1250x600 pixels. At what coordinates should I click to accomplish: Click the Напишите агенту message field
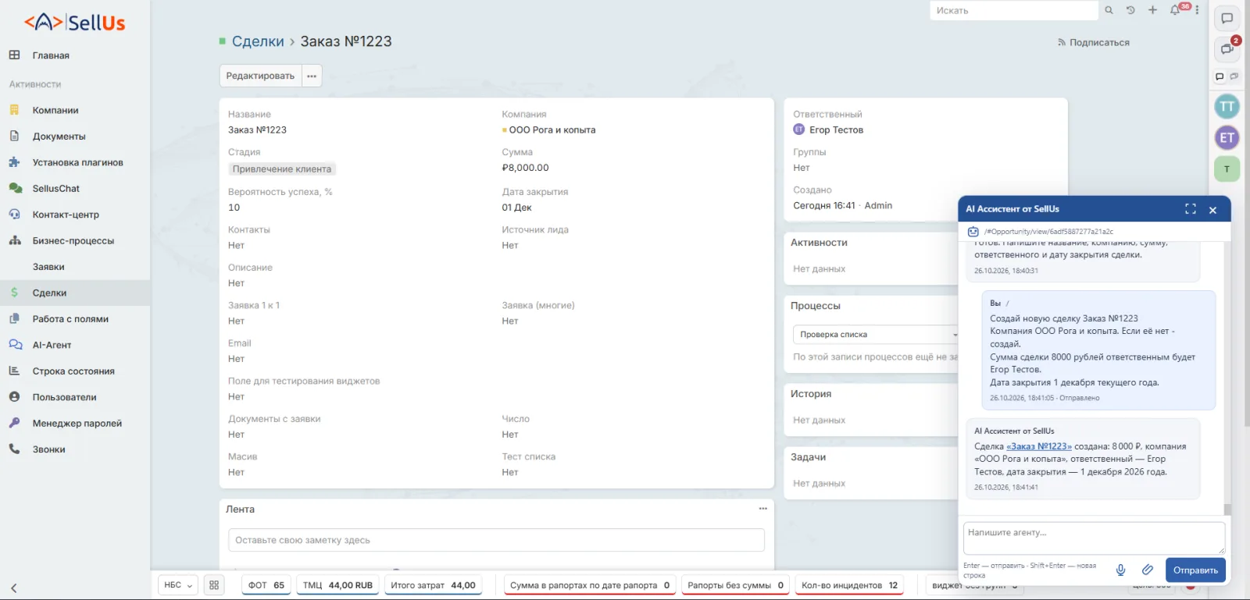pyautogui.click(x=1094, y=538)
